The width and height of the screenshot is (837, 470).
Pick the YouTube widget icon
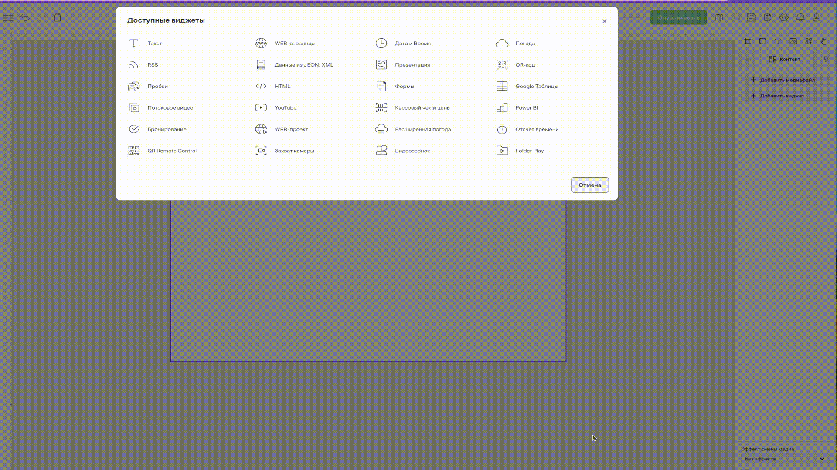261,107
